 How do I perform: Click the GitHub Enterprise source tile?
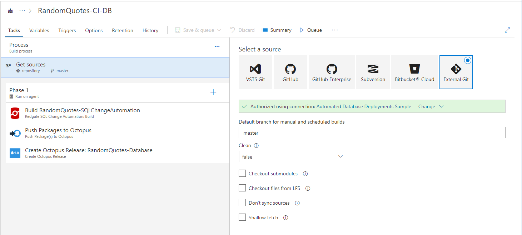point(332,69)
